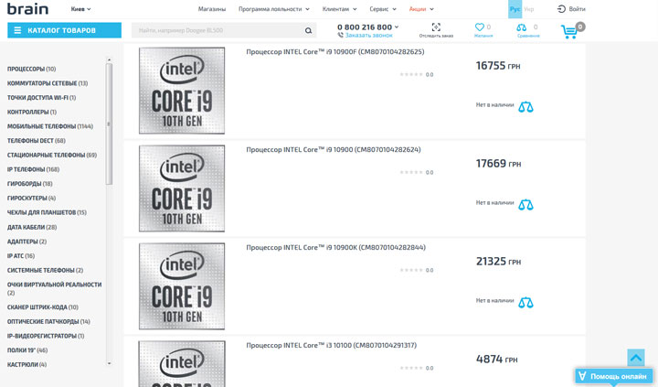Open the Магазины menu item
This screenshot has width=658, height=387.
tap(212, 9)
